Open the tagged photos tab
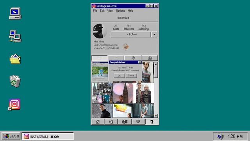 (150, 58)
